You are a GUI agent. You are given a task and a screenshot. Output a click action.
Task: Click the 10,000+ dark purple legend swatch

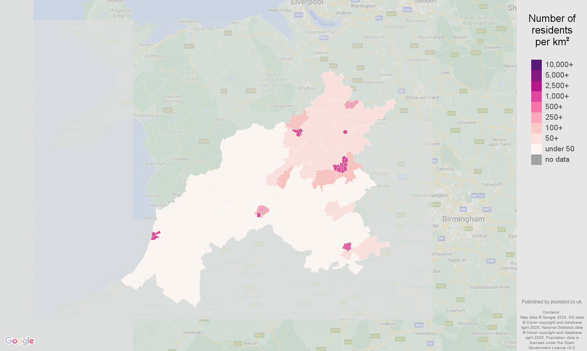(536, 65)
